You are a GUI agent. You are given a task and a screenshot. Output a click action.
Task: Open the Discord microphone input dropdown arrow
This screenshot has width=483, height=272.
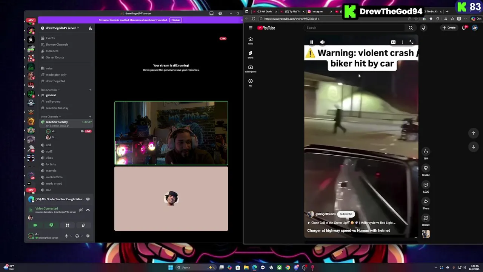pos(71,236)
